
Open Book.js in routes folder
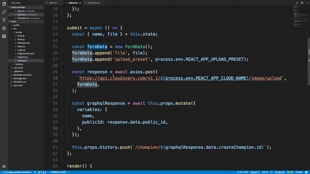point(21,40)
